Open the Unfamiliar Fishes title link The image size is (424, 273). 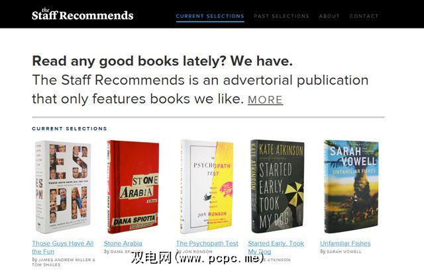(345, 243)
